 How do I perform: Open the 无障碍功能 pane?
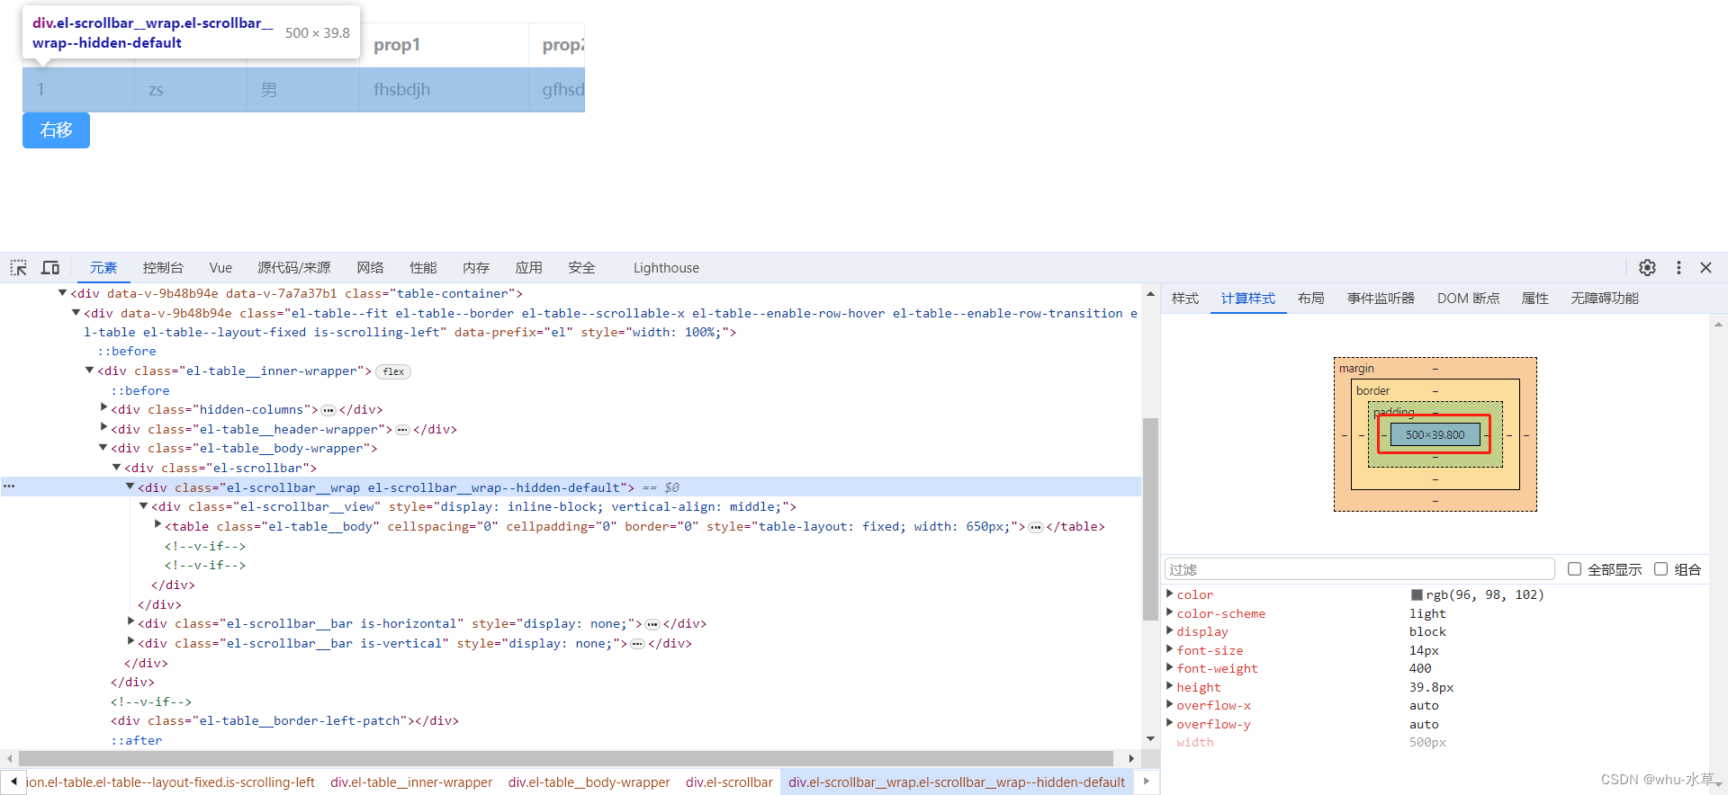pos(1605,299)
